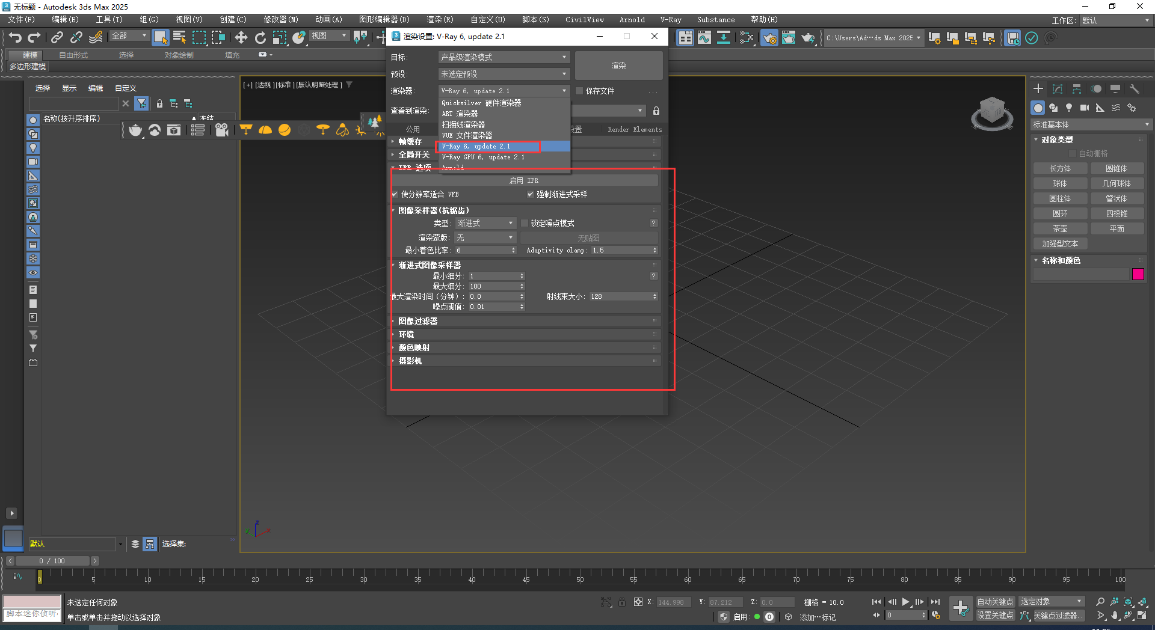Open the V-Ray Frame Buffer teapot icon
This screenshot has width=1155, height=630.
[789, 38]
